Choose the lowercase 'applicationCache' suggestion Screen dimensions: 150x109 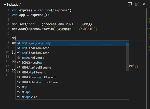(71, 48)
